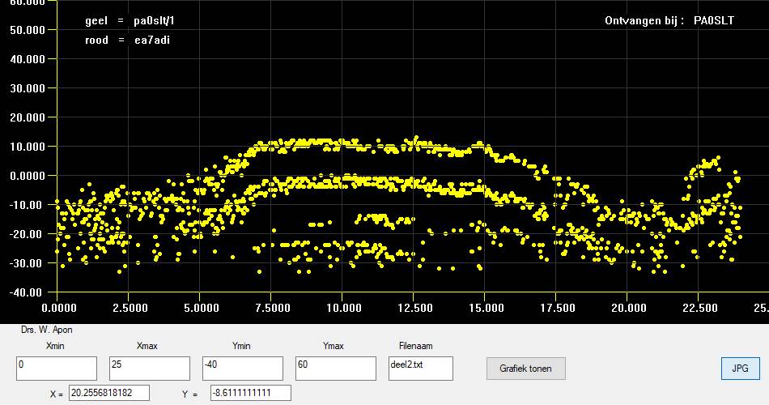Click the x-axis label 15.000
The height and width of the screenshot is (405, 769).
[486, 309]
